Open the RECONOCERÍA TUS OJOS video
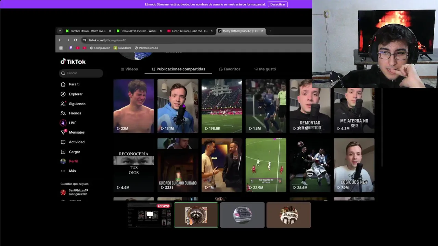The height and width of the screenshot is (246, 438). click(x=134, y=165)
